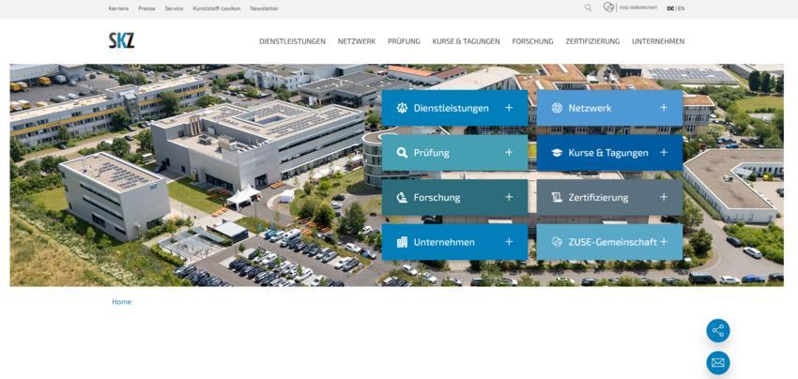This screenshot has width=798, height=379.
Task: Open the Newsletter link
Action: point(264,8)
